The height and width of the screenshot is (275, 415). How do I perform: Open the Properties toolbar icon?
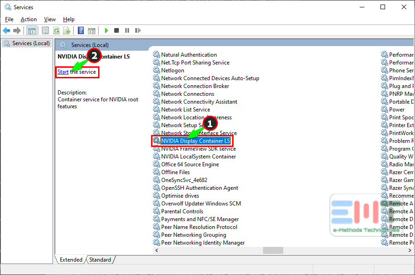(x=45, y=30)
